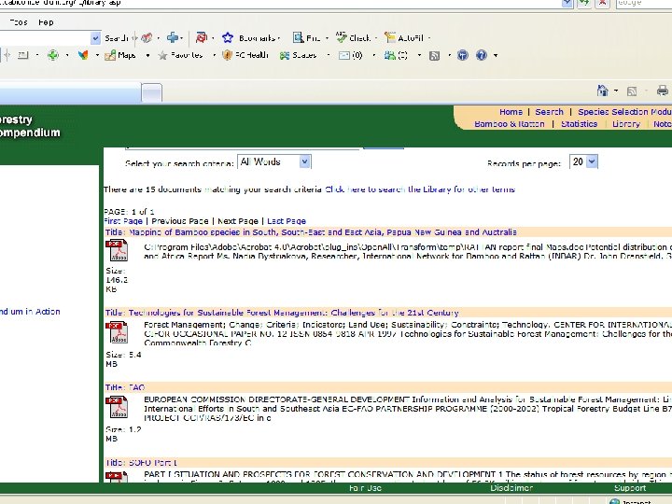The image size is (672, 504).
Task: Click the PC Health shield icon
Action: pos(227,55)
